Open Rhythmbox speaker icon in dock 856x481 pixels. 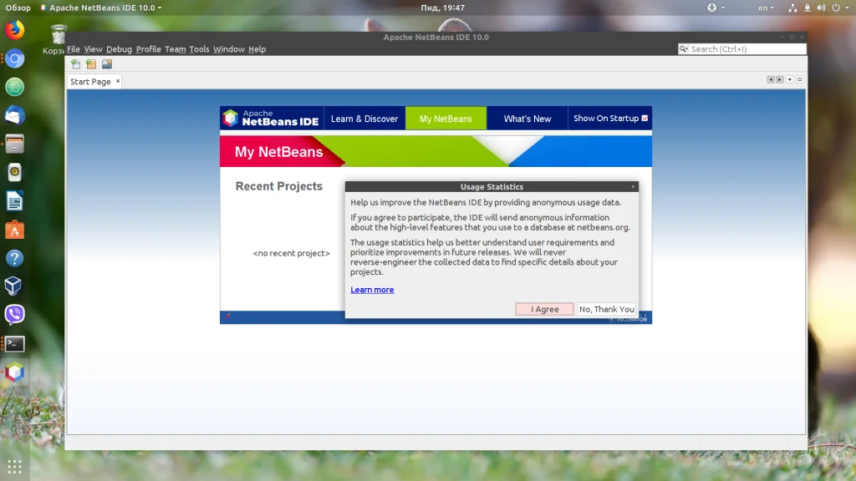tap(15, 173)
